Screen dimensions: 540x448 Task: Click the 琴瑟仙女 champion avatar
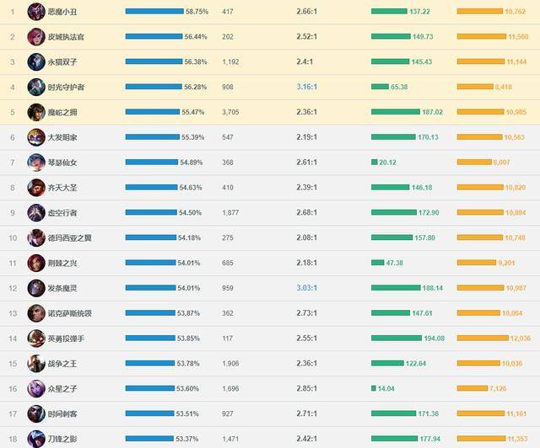[x=36, y=163]
